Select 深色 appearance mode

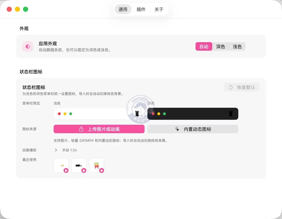click(x=220, y=46)
